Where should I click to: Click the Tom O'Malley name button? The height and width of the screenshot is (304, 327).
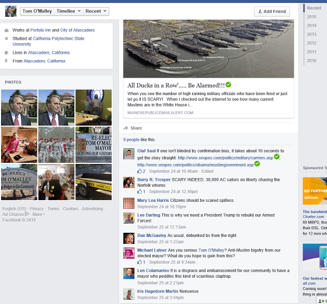(37, 11)
